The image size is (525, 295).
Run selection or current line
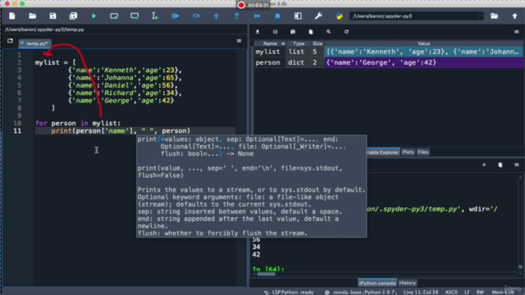click(155, 16)
